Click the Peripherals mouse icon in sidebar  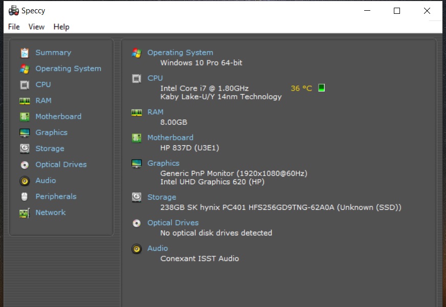pos(25,196)
